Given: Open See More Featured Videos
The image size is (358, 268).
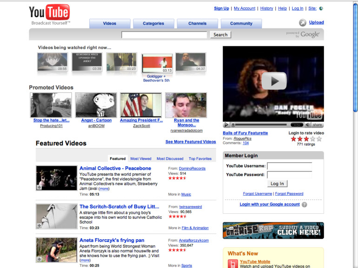Looking at the screenshot, I should 191,141.
